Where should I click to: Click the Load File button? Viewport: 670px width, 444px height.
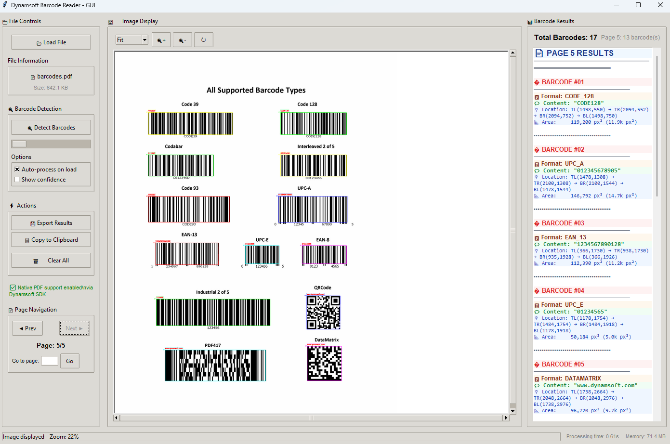51,42
